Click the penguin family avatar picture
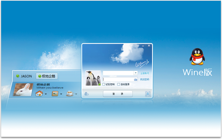Image resolution: width=222 pixels, height=140 pixels. 93,78
